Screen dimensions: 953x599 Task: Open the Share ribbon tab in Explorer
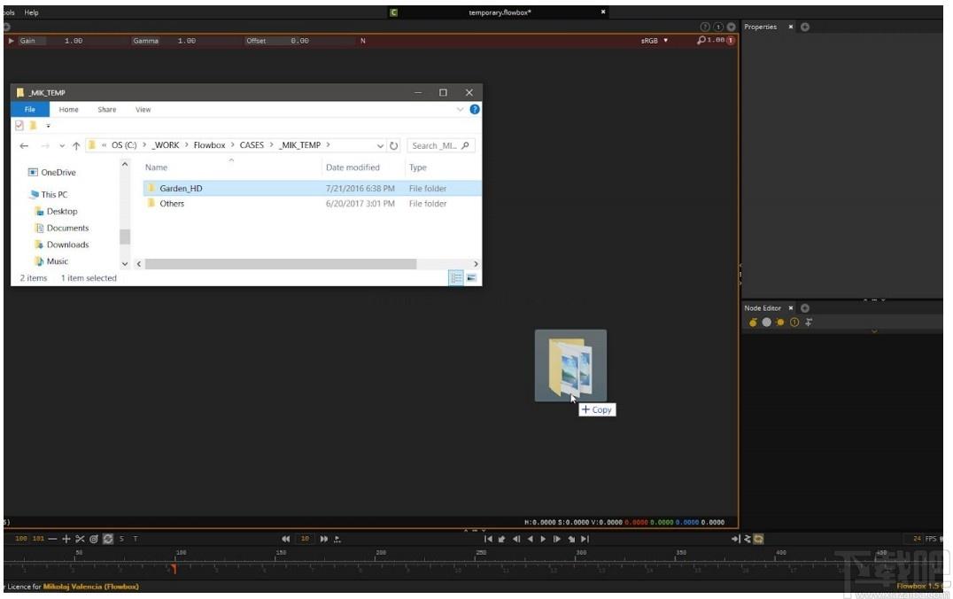point(107,110)
